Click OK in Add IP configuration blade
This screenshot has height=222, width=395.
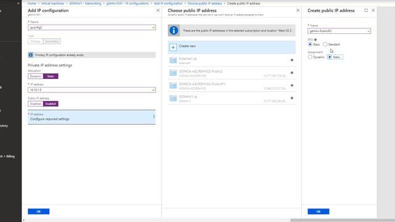[x=38, y=212]
